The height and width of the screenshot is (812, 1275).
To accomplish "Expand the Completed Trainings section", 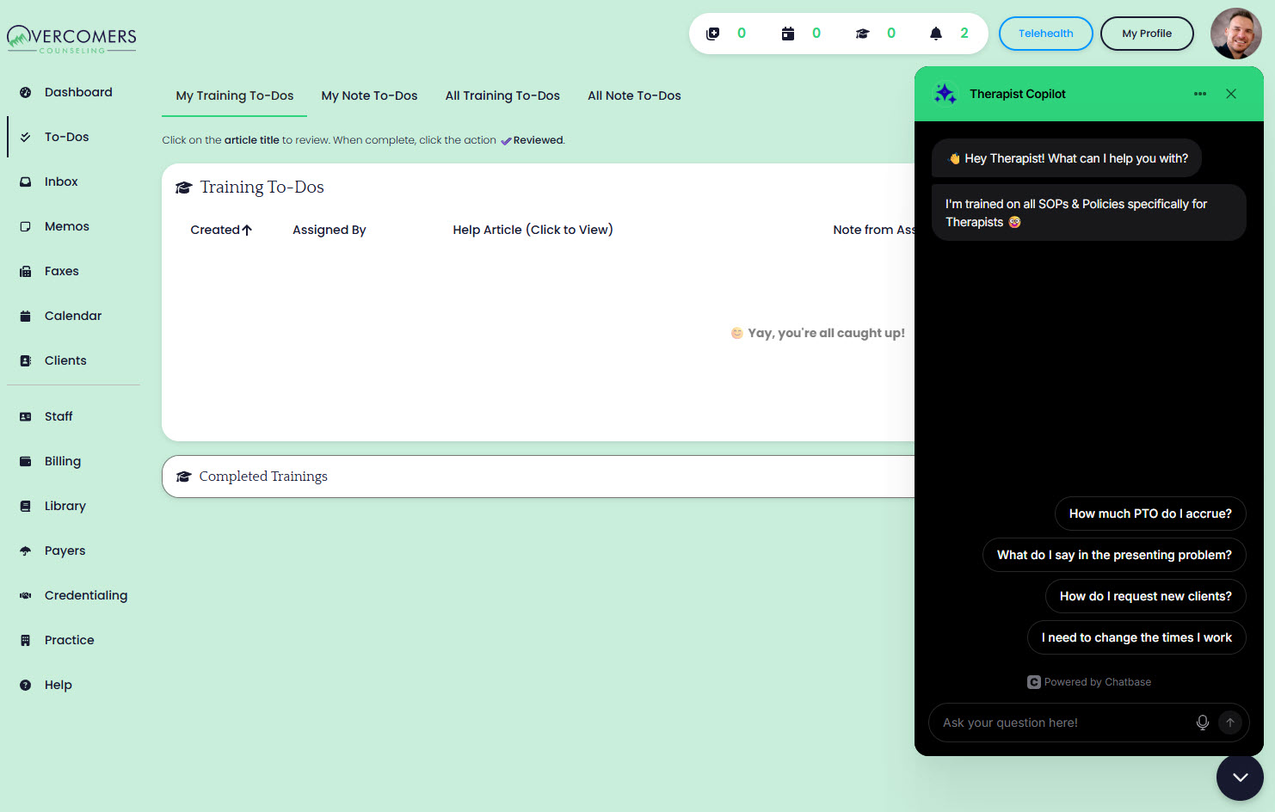I will point(539,477).
